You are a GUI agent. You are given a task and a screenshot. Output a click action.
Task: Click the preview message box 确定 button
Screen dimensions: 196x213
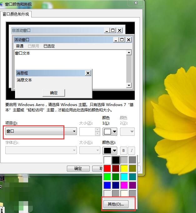click(54, 93)
